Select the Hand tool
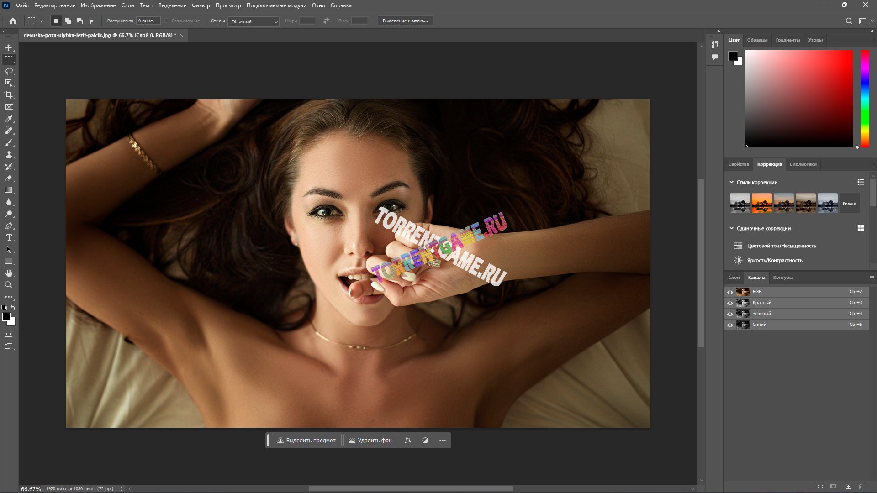 pos(9,273)
